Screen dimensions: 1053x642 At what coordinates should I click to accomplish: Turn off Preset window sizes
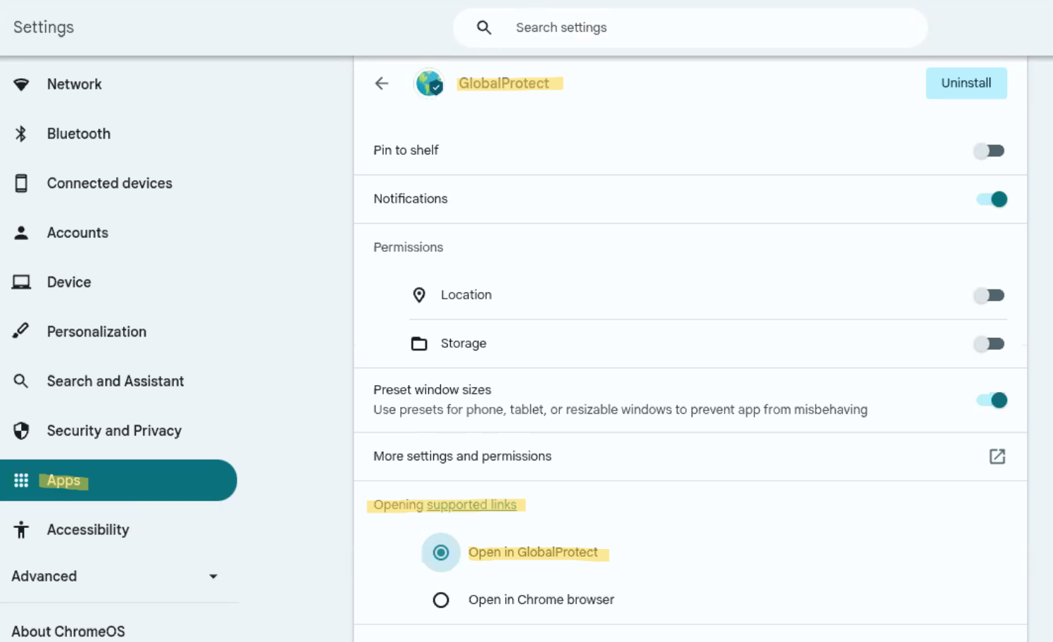click(991, 400)
